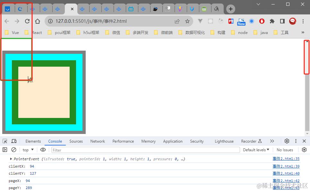Activate the DevTools inspect element tool
310x191 pixels.
click(5, 141)
